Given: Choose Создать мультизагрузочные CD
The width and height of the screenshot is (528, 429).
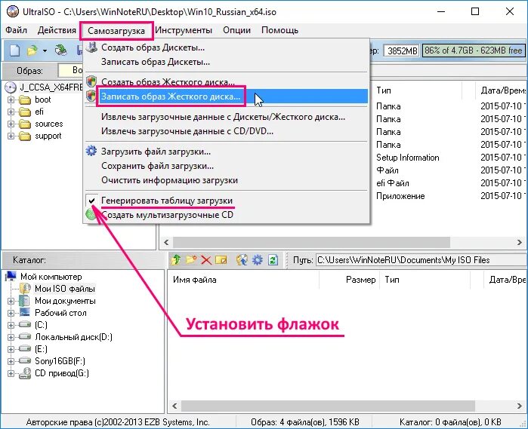Looking at the screenshot, I should [227, 215].
